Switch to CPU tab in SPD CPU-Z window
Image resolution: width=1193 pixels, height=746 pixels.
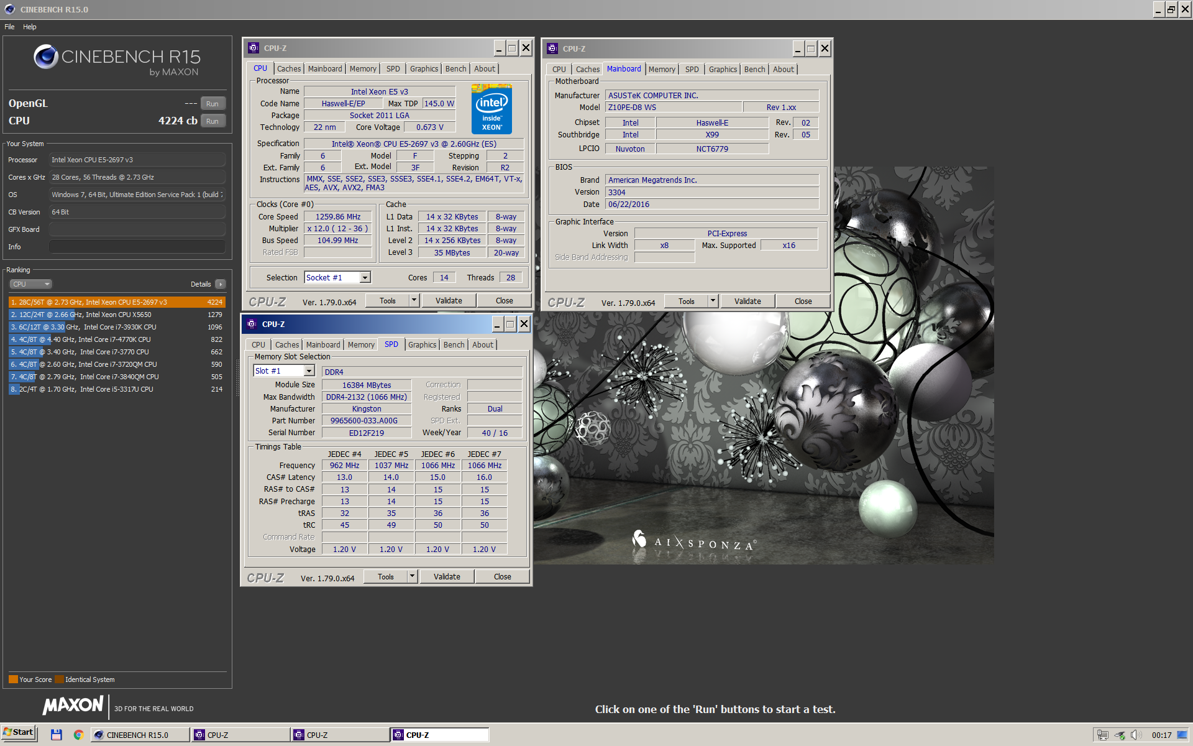click(258, 345)
